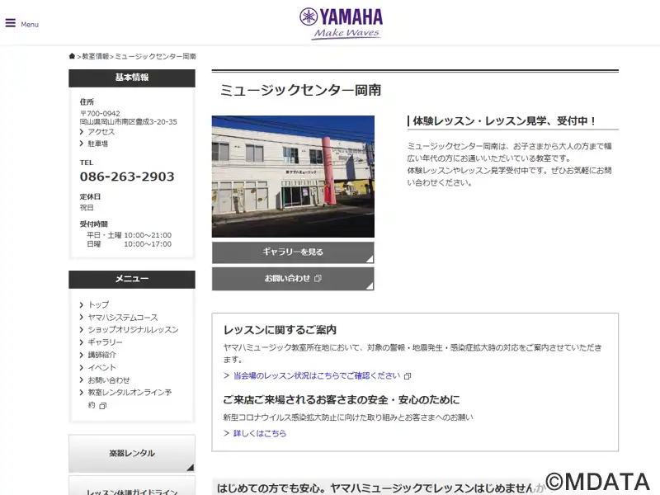Click the ご来店ご来場されるお客さまの安全・安心のために heading
This screenshot has width=660, height=495.
(342, 400)
